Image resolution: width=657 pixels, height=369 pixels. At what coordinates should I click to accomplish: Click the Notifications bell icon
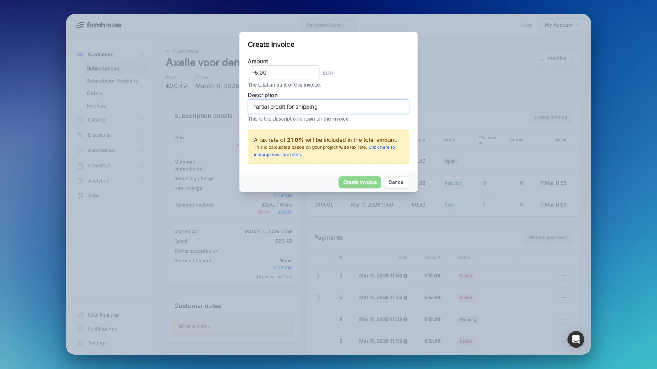[80, 328]
